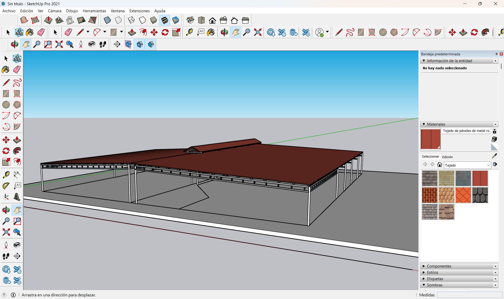The width and height of the screenshot is (504, 299).
Task: Select the Walk footprints tool in camera toolbar
Action: tap(103, 44)
